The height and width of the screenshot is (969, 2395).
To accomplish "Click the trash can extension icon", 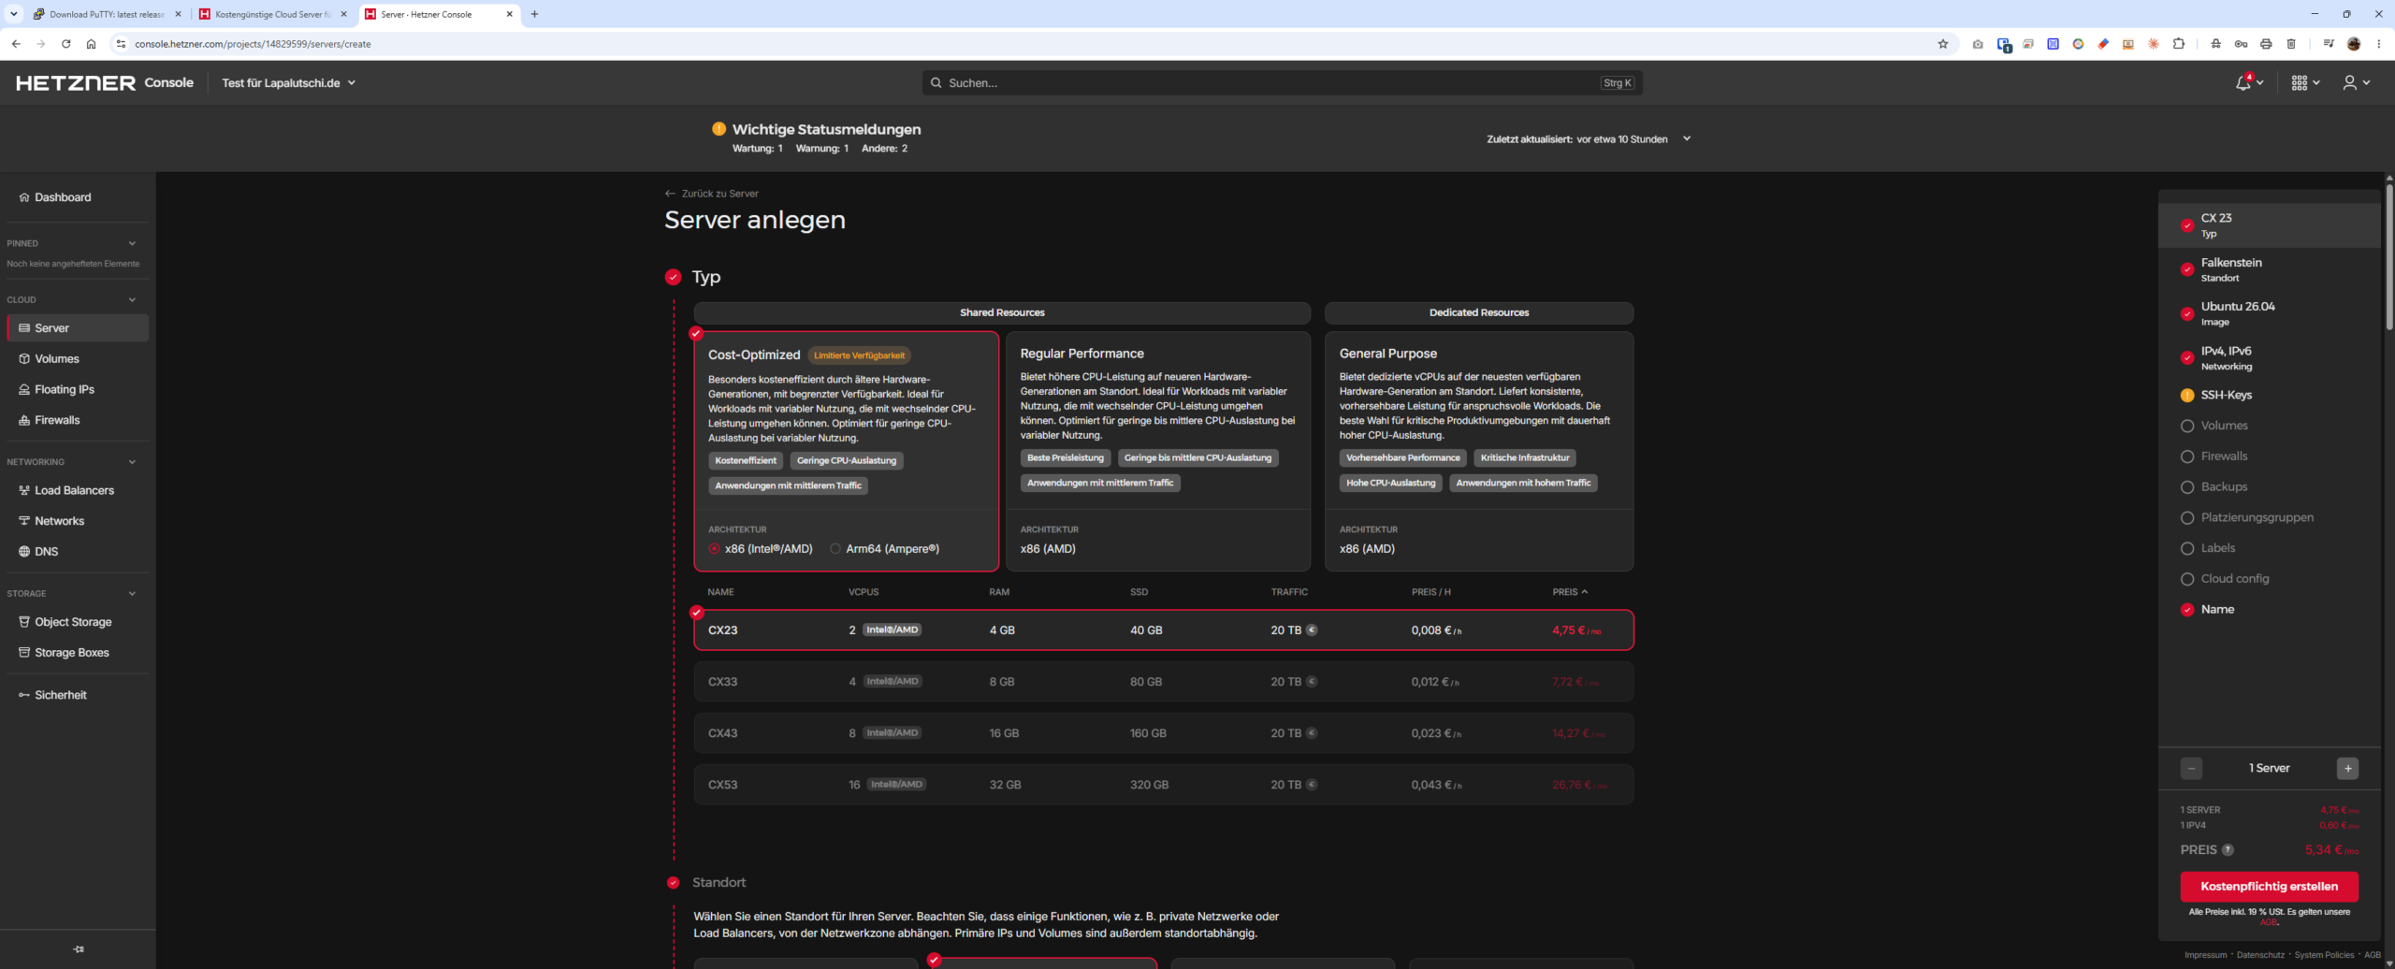I will pyautogui.click(x=2291, y=44).
